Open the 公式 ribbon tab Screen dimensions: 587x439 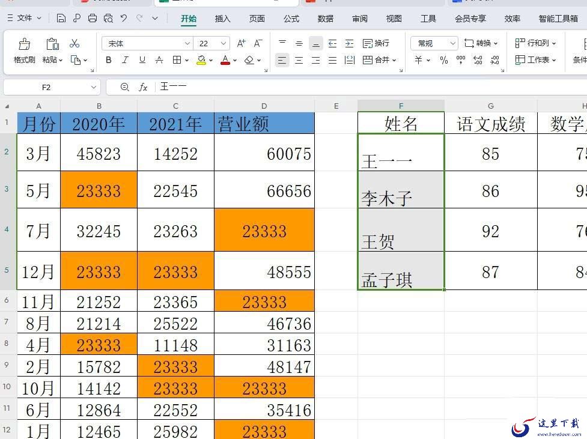(291, 19)
